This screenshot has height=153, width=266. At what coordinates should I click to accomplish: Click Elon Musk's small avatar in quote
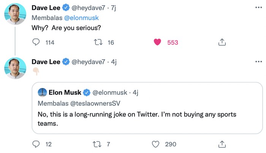(x=42, y=92)
